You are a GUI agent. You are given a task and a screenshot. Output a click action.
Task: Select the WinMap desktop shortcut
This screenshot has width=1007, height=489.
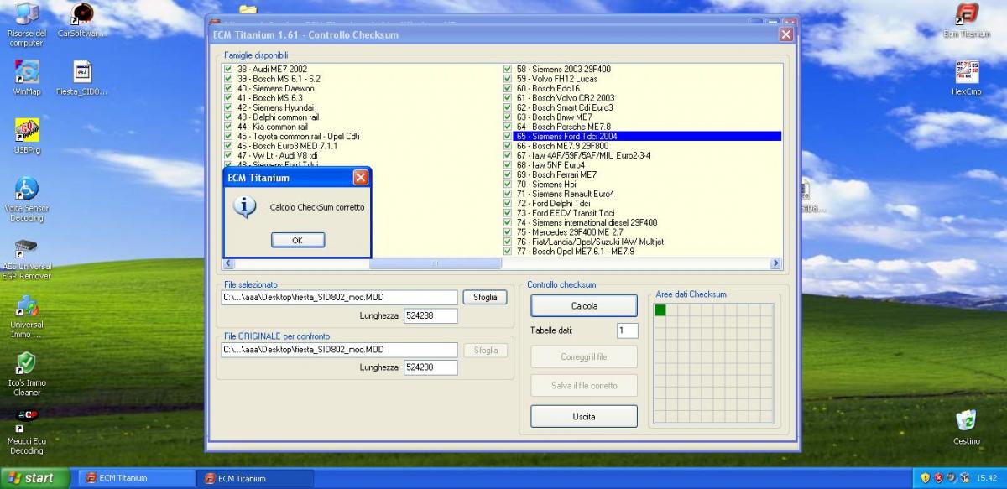coord(26,77)
